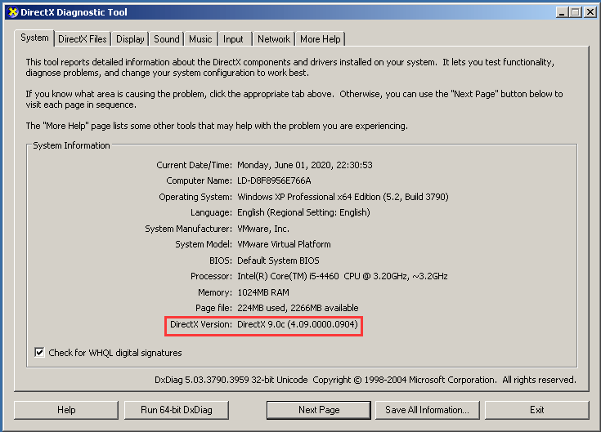Image resolution: width=601 pixels, height=432 pixels.
Task: Launch Run 64-bit DxDiag
Action: coord(177,410)
